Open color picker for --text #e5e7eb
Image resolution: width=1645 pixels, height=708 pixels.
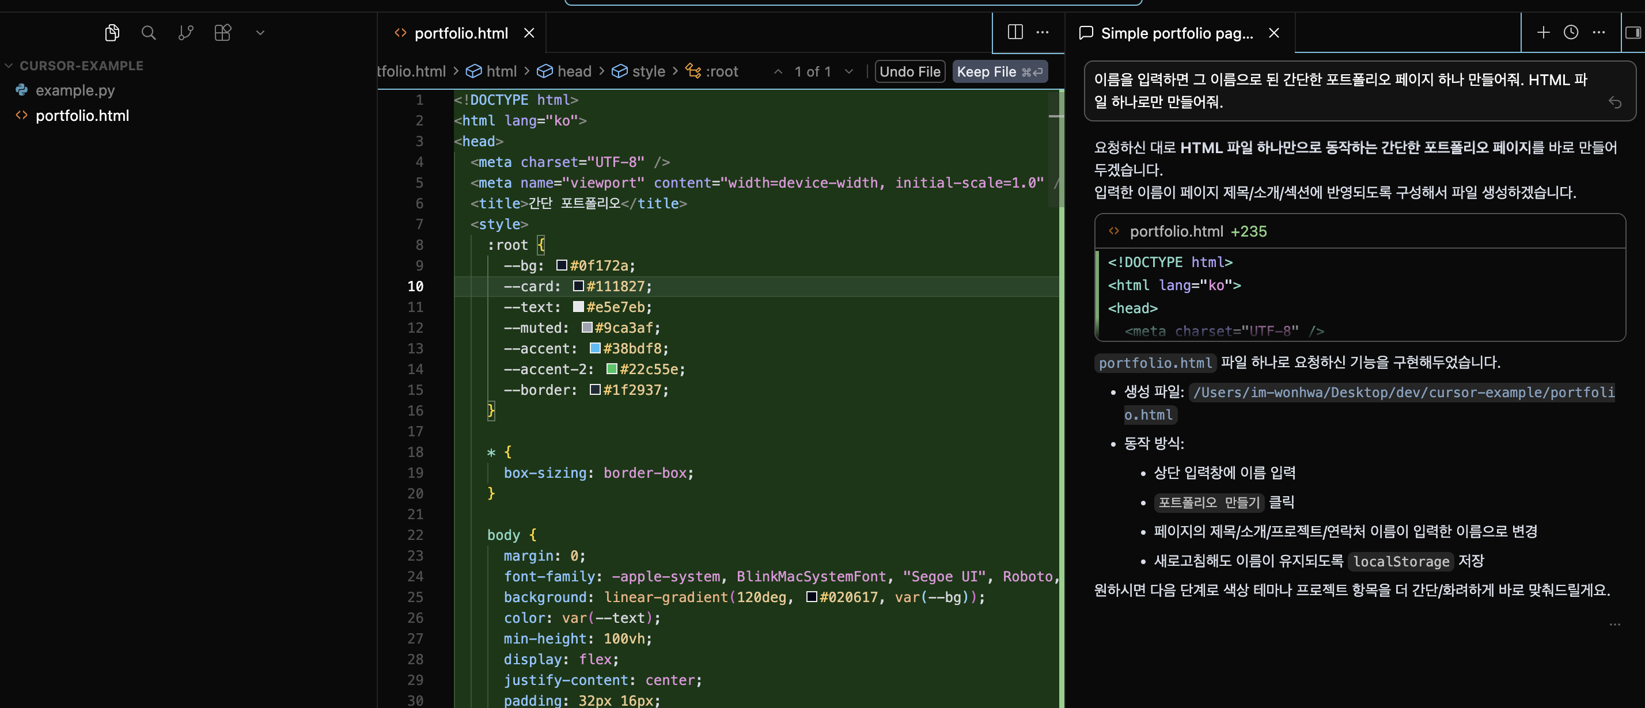[578, 306]
